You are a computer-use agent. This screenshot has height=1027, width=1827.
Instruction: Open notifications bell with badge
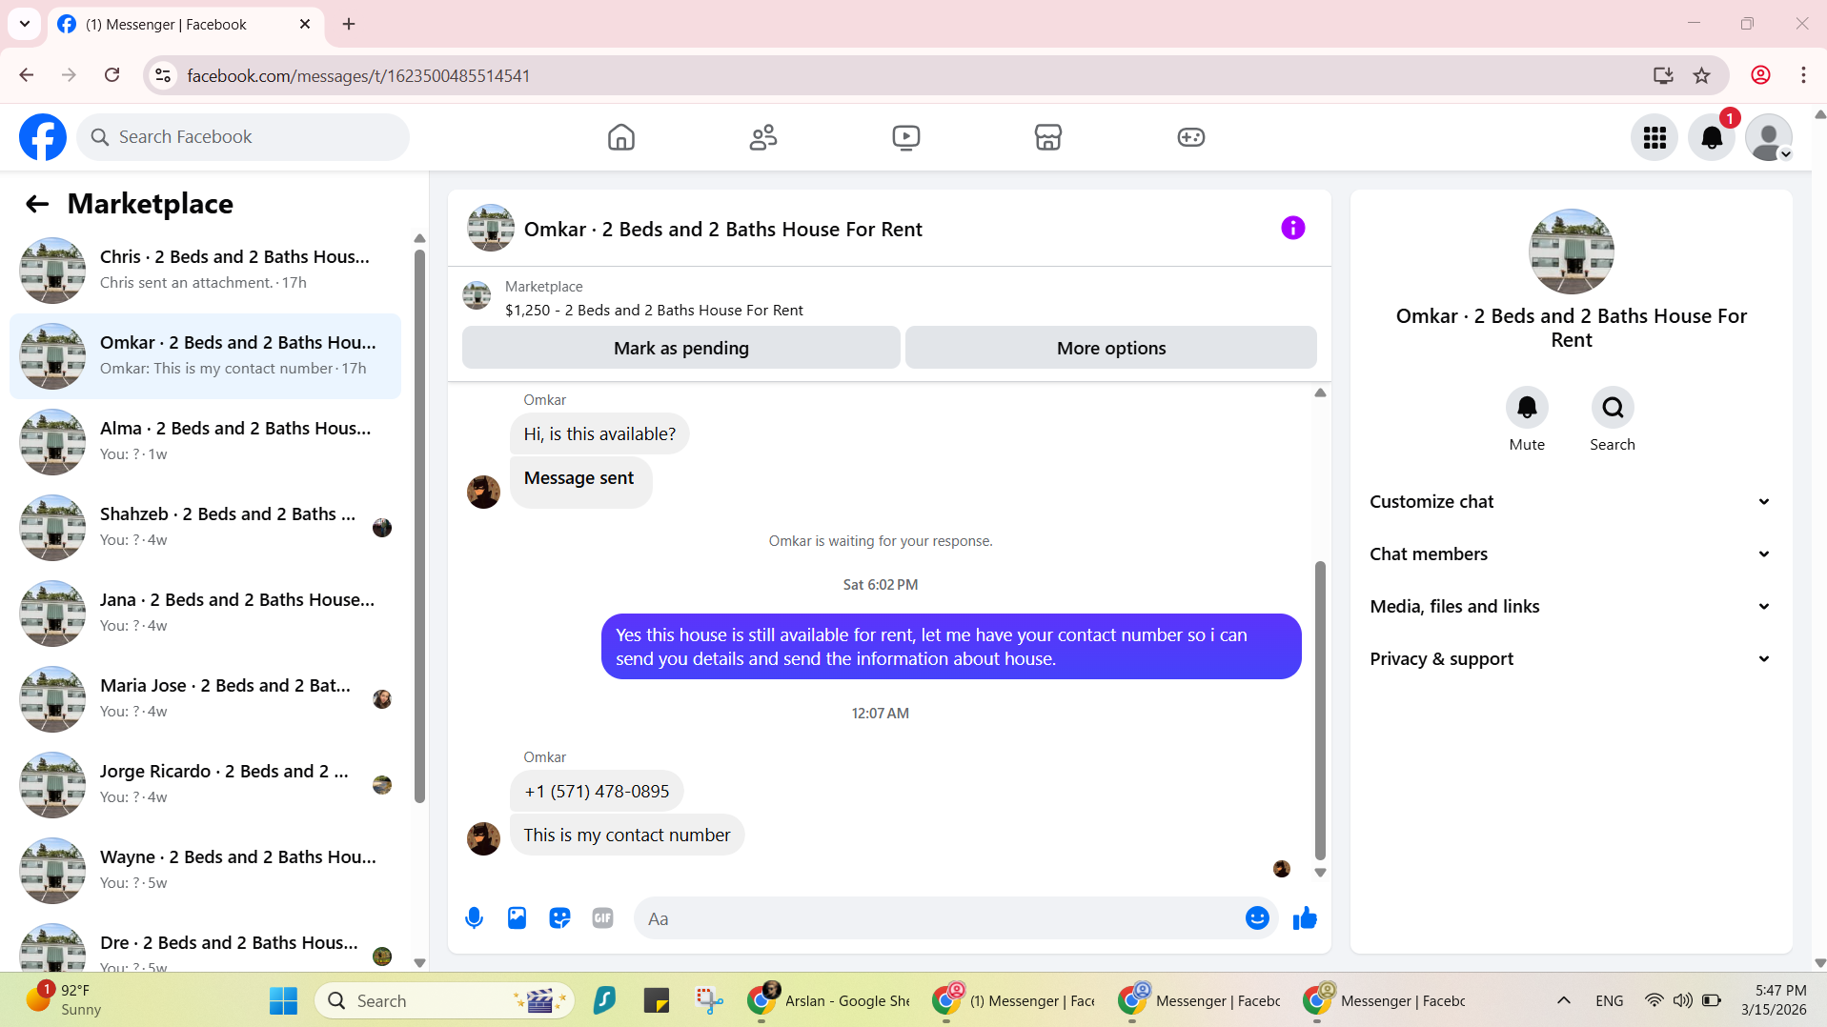[1712, 137]
